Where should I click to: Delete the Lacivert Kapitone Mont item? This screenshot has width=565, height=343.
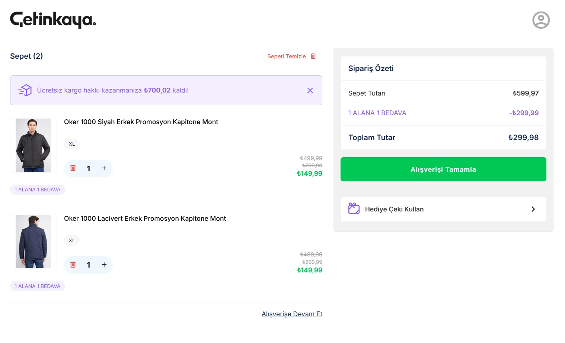73,265
